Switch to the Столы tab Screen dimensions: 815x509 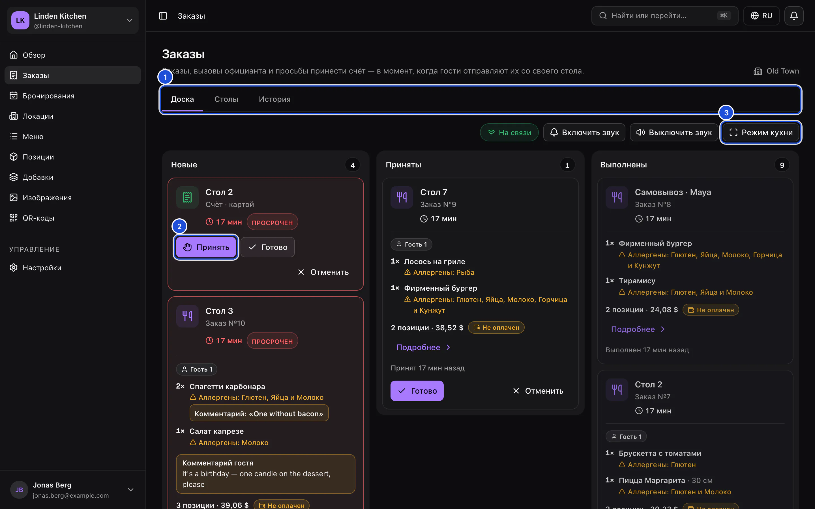226,99
